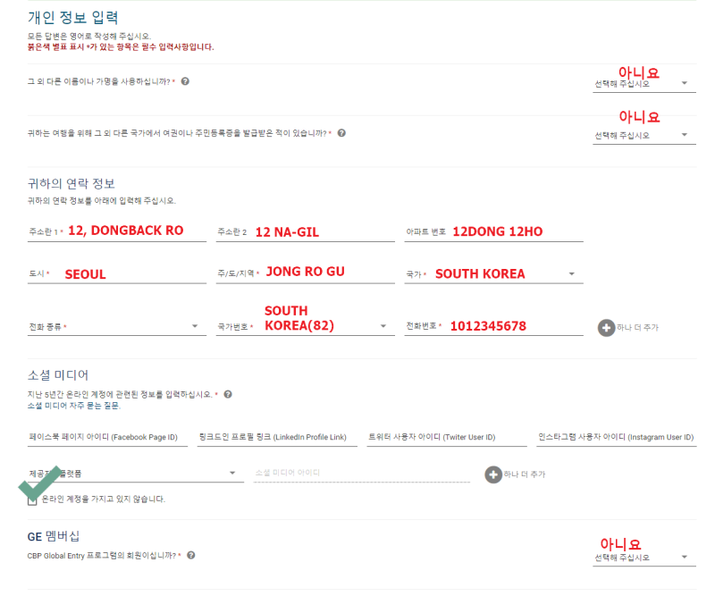The height and width of the screenshot is (596, 715).
Task: Click help icon beside CBP Global Entry question
Action: click(191, 555)
